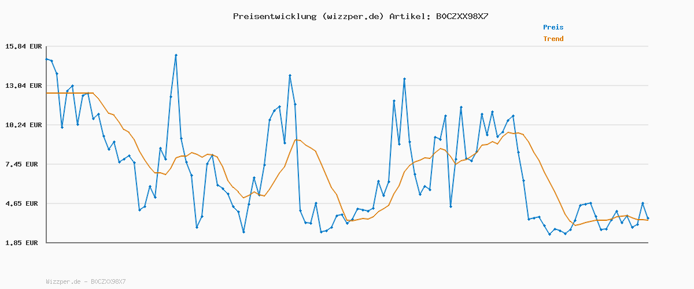Screen dimensions: 694x289
Task: Click the Wizzper.de footer watermark
Action: click(86, 281)
